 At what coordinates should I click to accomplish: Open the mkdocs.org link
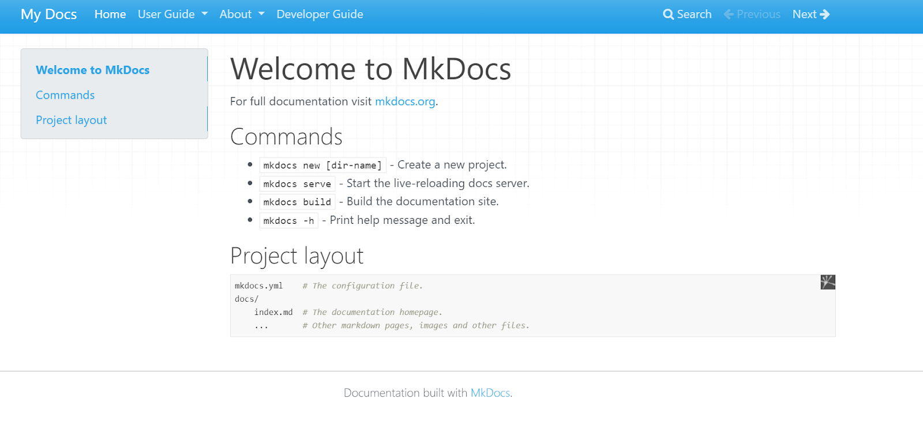(x=405, y=102)
